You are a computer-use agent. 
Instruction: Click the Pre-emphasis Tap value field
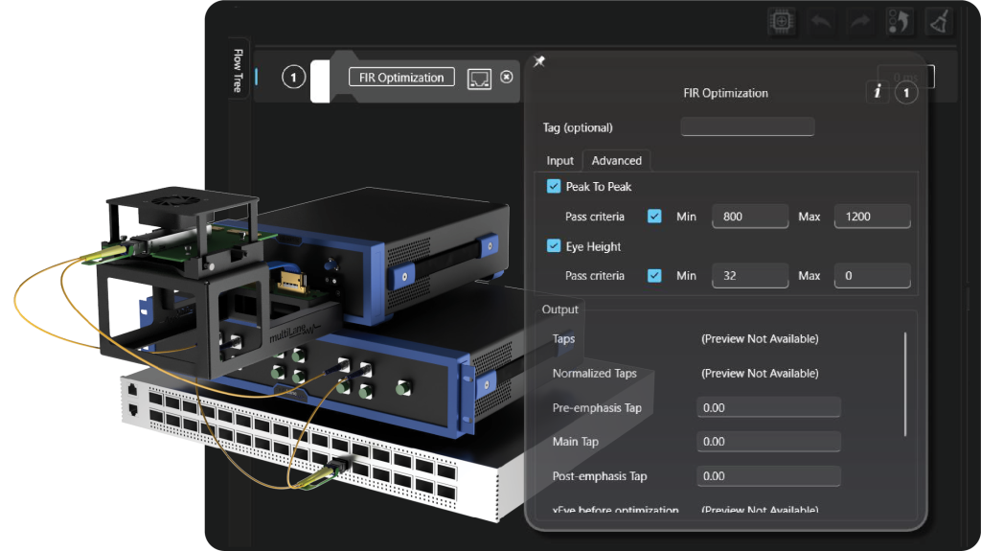[768, 407]
